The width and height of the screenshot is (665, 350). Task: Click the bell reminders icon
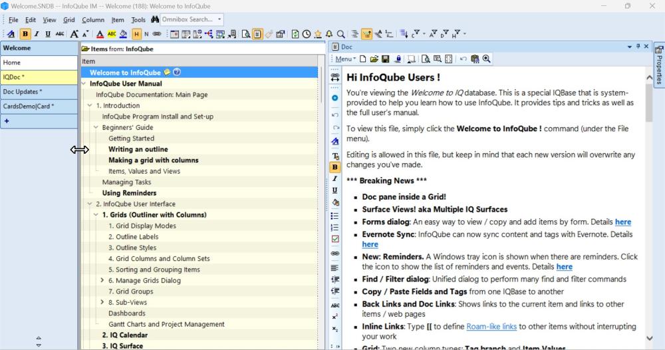329,34
